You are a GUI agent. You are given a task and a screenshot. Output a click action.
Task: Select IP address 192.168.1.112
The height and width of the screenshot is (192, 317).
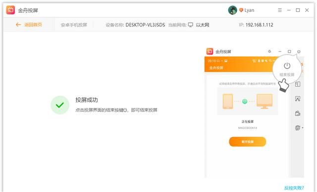(260, 25)
